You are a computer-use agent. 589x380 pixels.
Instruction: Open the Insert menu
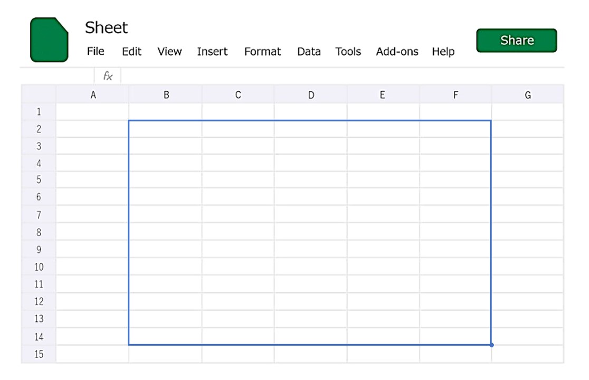(x=212, y=52)
